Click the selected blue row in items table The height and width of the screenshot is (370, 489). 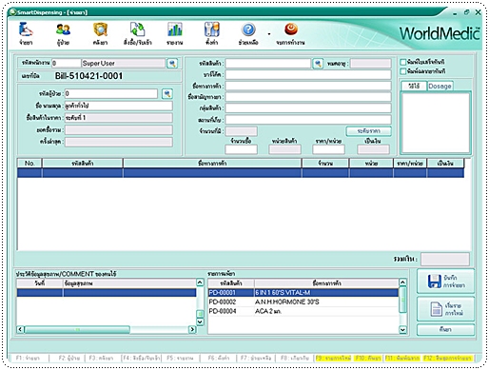tap(241, 173)
